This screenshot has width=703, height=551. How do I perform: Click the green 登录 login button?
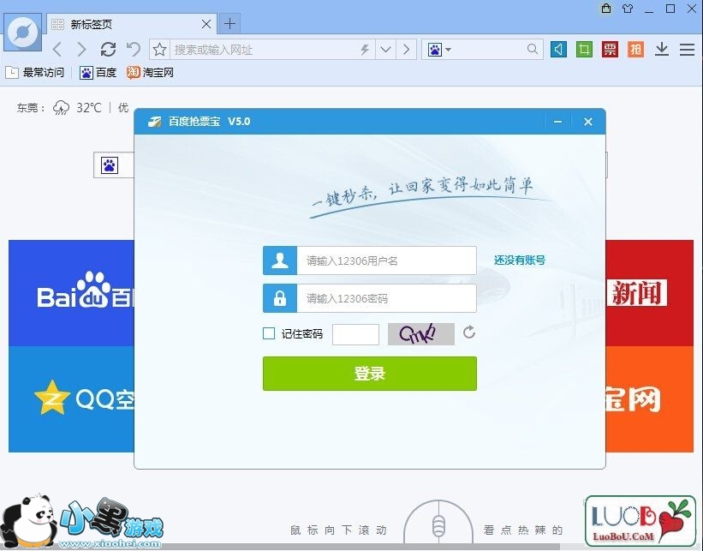(369, 374)
